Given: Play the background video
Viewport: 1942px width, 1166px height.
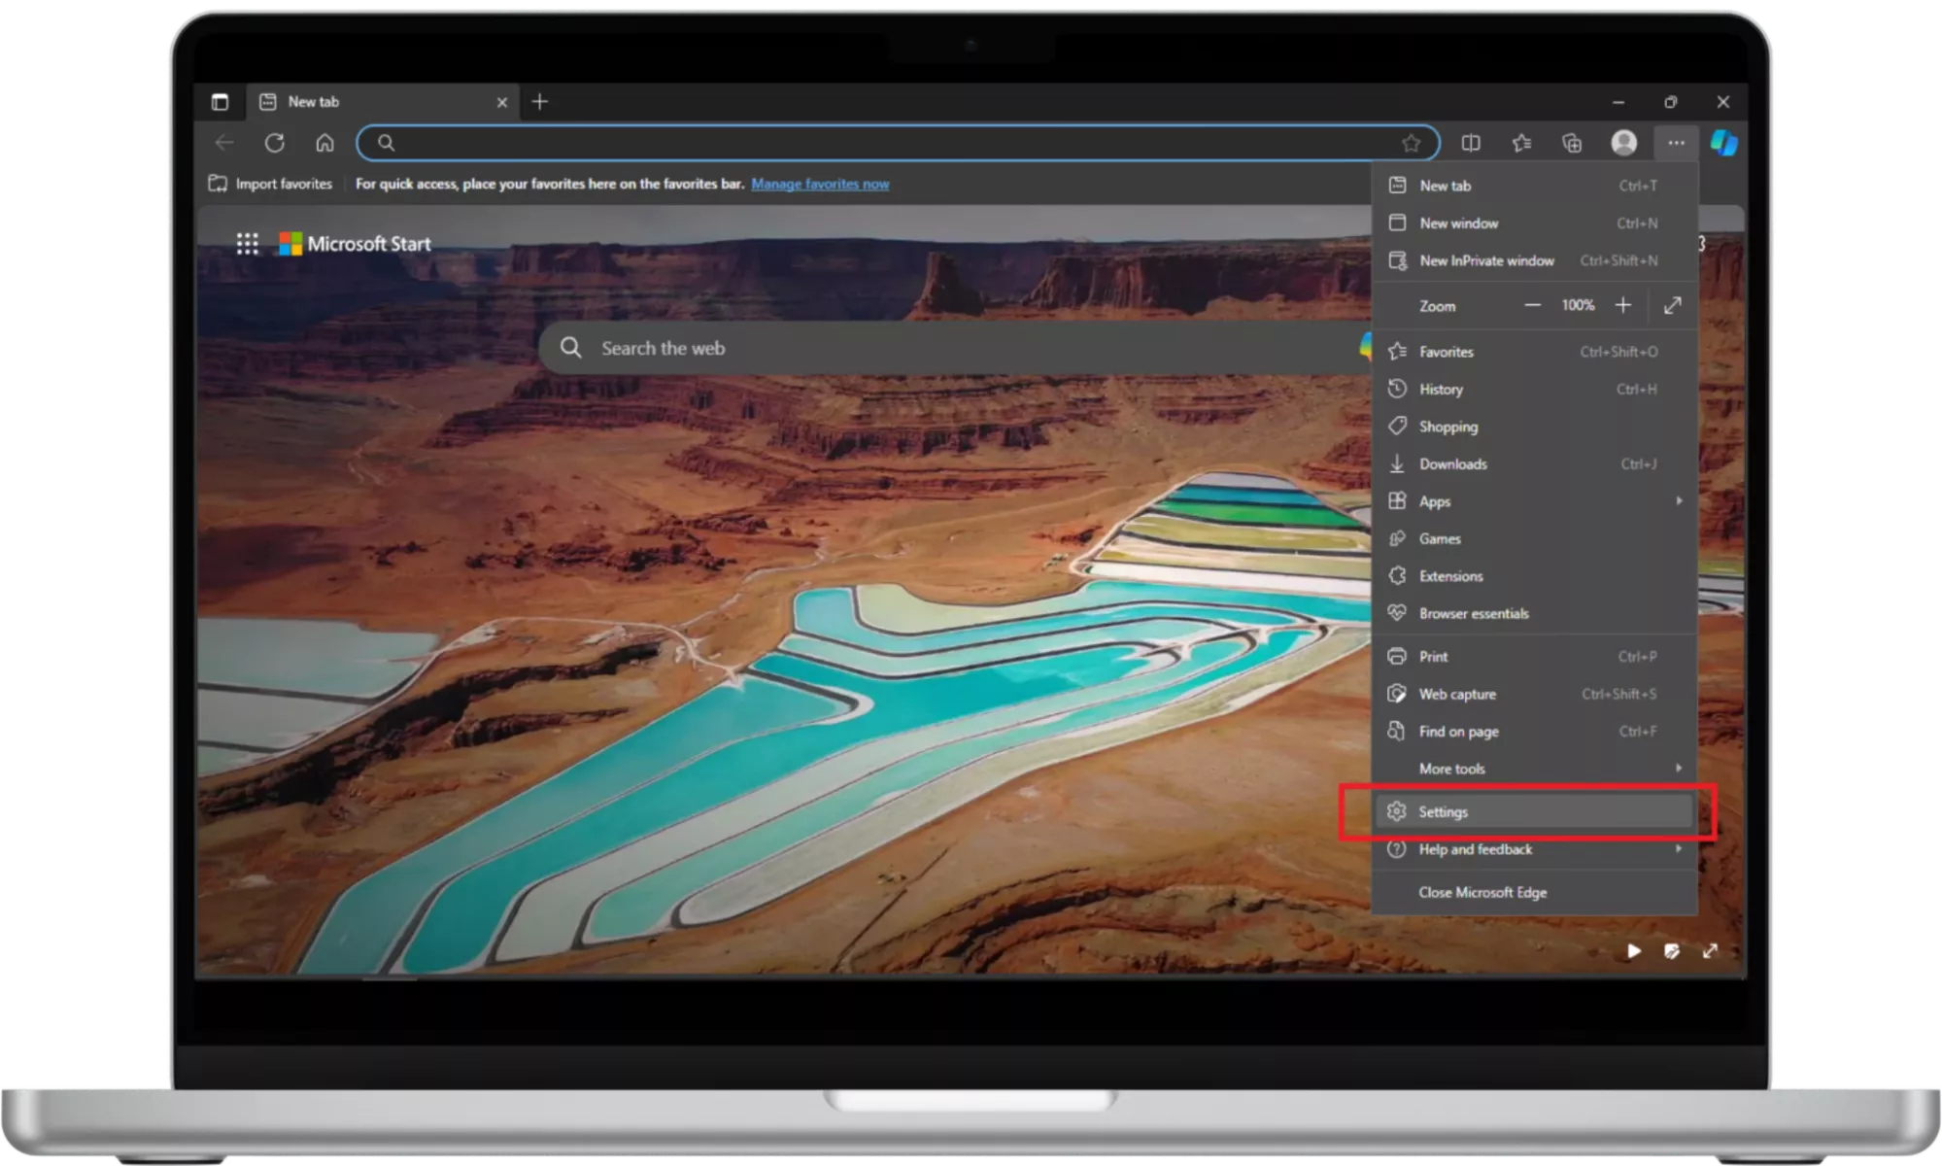Looking at the screenshot, I should 1634,950.
